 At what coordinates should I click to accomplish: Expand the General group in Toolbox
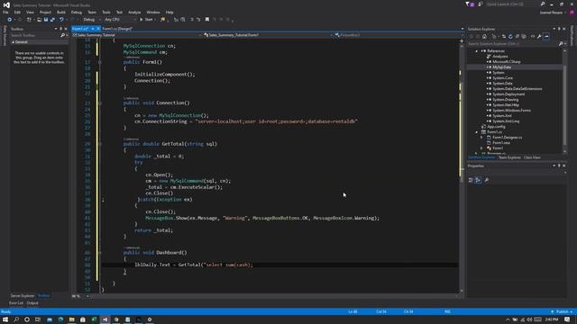pos(13,42)
